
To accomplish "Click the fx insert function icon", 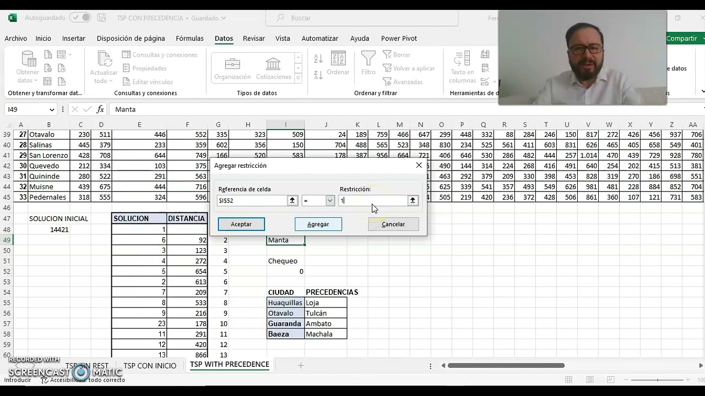I will 100,109.
